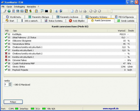Open the black terminal console icon

[x=46, y=11]
